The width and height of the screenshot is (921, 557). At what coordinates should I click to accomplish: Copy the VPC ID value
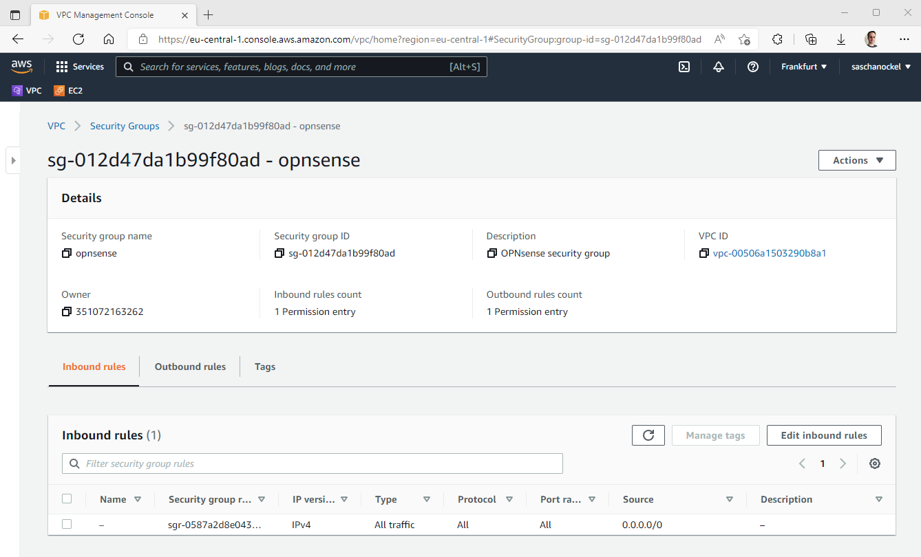coord(703,253)
